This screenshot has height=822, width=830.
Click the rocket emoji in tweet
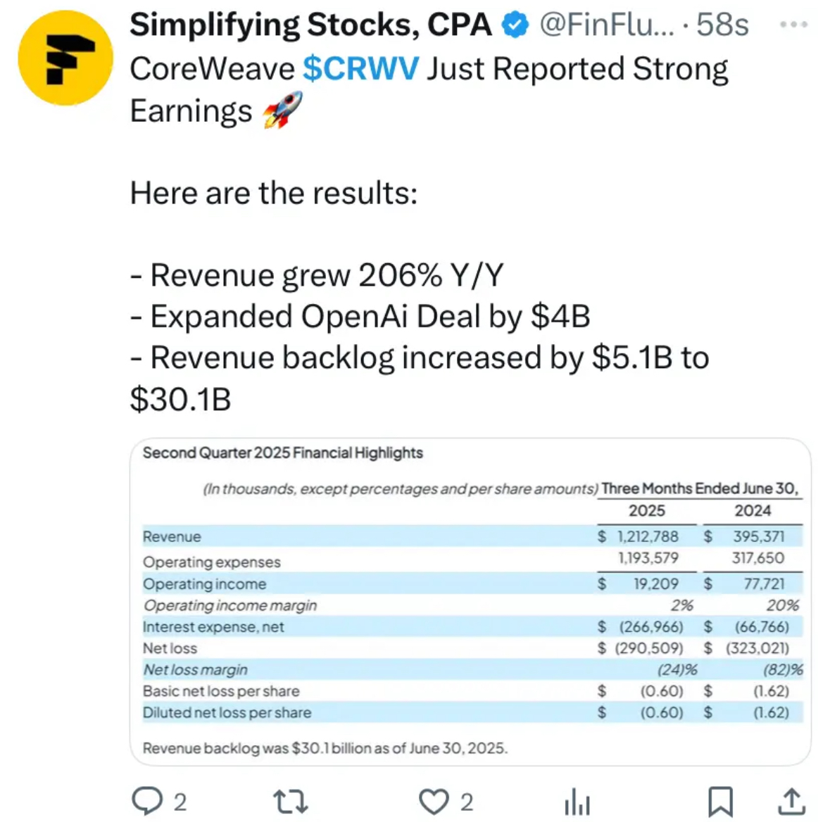[283, 110]
